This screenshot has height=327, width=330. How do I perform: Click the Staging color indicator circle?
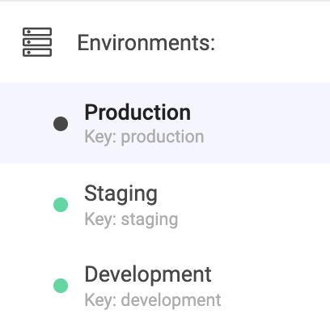[x=61, y=205]
